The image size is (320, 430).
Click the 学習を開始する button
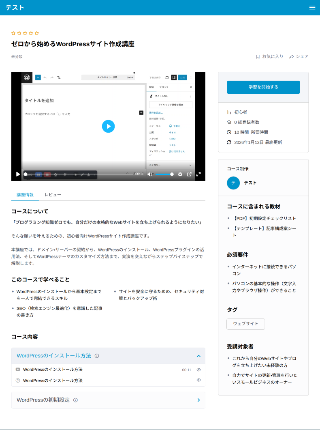(263, 87)
